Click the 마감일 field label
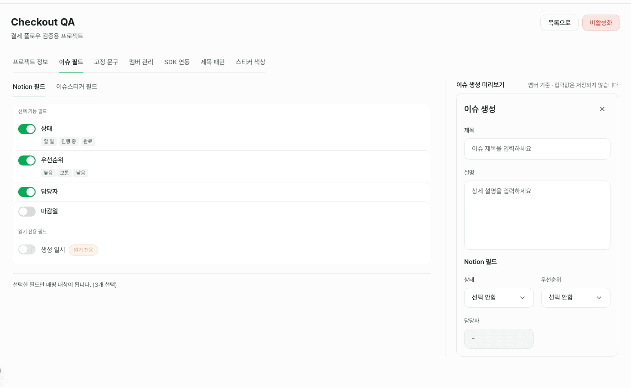The image size is (631, 388). (x=49, y=211)
